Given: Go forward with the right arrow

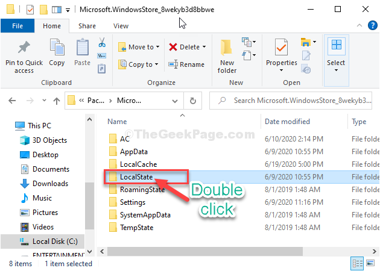Looking at the screenshot, I should point(30,101).
